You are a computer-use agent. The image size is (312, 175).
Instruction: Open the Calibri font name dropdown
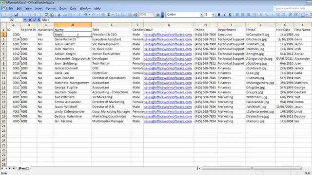coord(201,15)
